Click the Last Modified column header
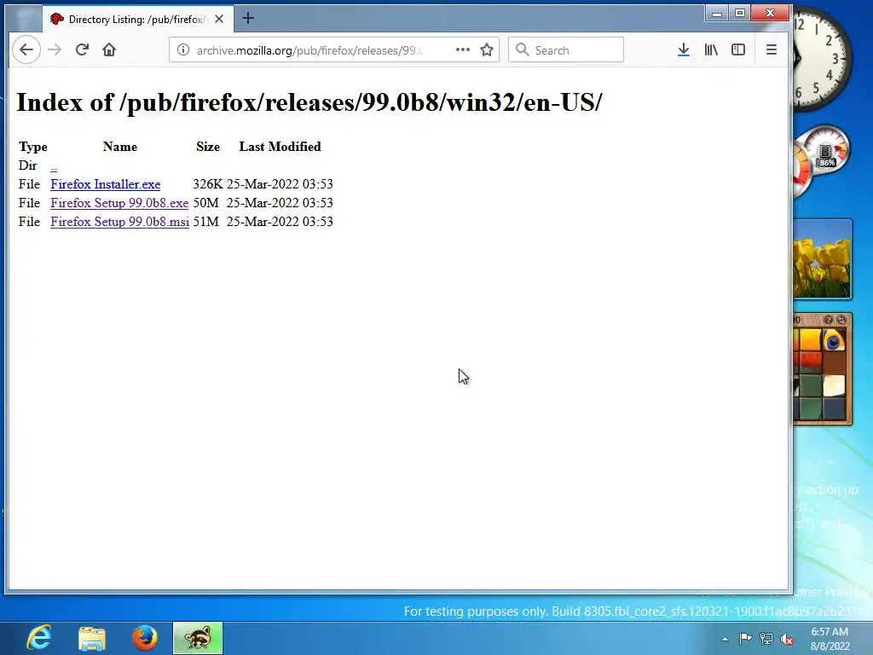873x655 pixels. [280, 147]
